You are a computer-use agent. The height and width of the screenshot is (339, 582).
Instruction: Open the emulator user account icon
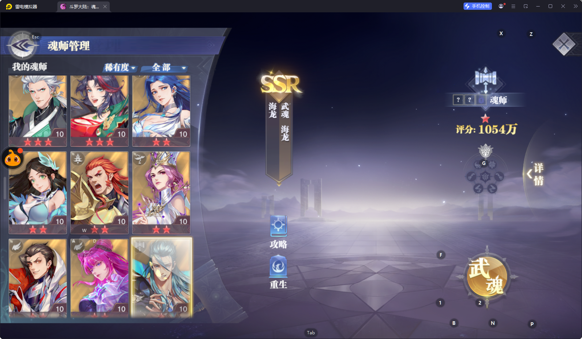point(501,6)
